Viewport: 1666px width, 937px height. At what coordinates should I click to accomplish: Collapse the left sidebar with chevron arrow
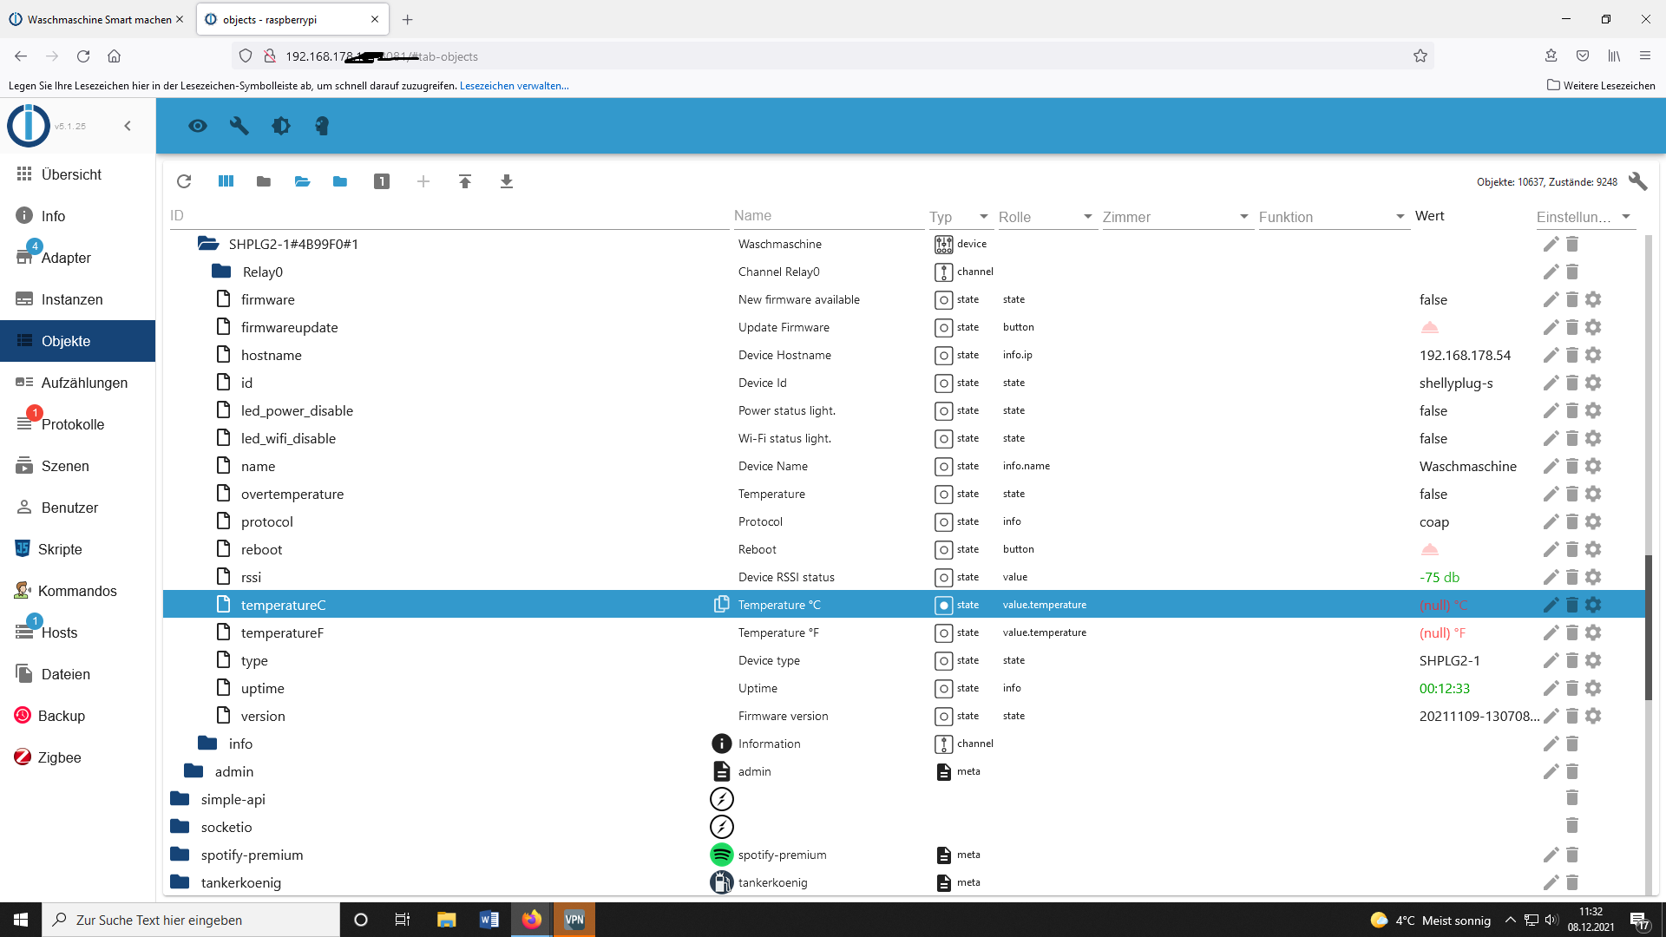[128, 126]
